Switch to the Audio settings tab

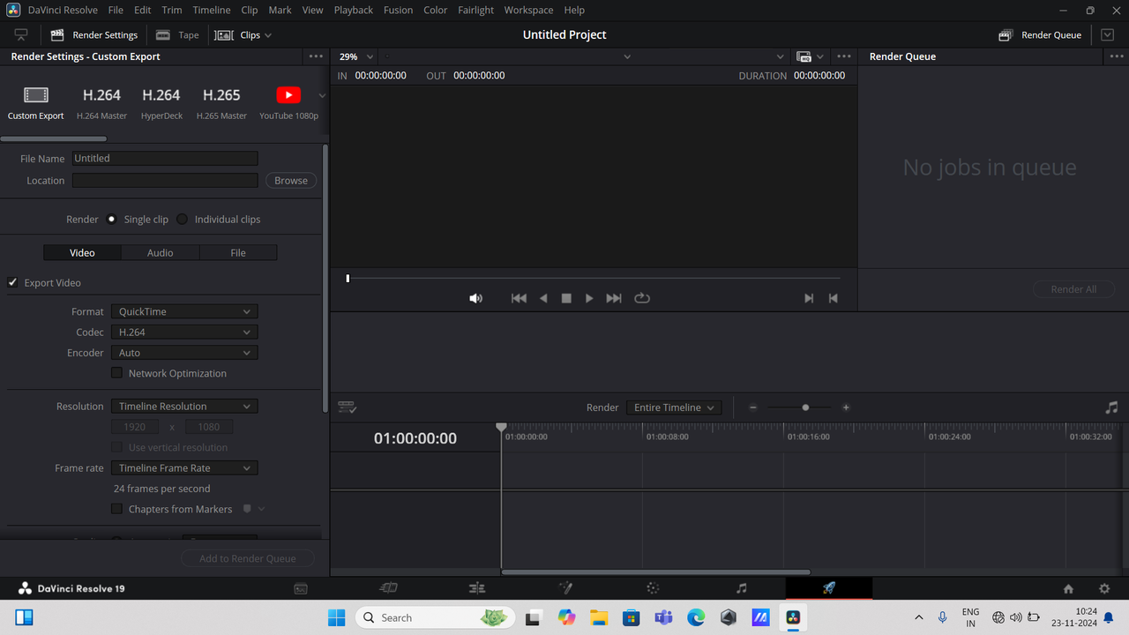pos(161,252)
